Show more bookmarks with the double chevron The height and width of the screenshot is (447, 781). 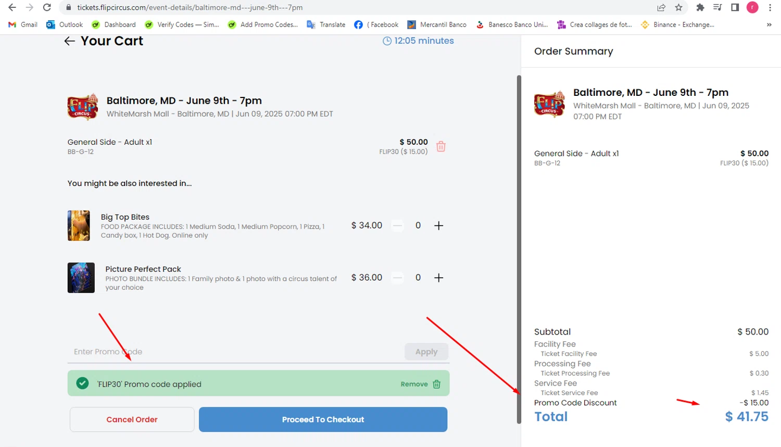(x=769, y=24)
